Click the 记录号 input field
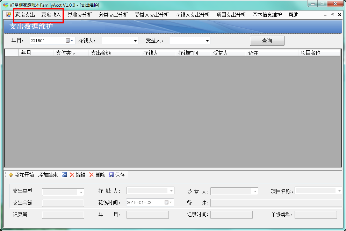 pyautogui.click(x=63, y=215)
